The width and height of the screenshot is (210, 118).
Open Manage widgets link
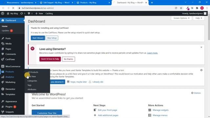click(160, 110)
